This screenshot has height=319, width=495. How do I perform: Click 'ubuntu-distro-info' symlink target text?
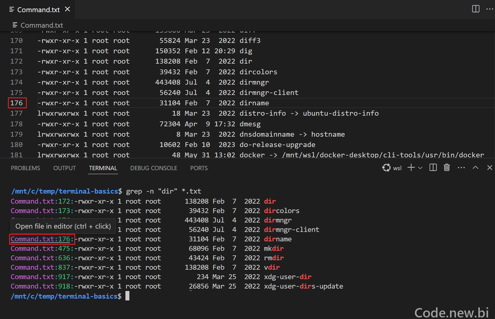[x=341, y=113]
